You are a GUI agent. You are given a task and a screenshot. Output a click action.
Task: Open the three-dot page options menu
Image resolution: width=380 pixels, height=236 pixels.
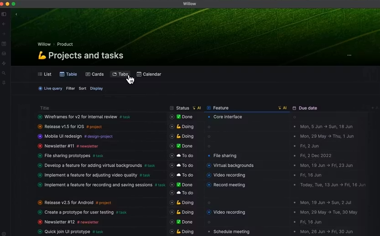pos(349,55)
